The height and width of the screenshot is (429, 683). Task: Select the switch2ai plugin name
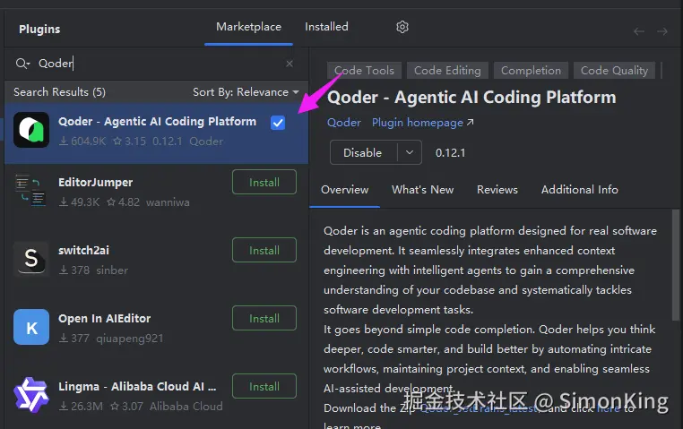click(x=83, y=250)
